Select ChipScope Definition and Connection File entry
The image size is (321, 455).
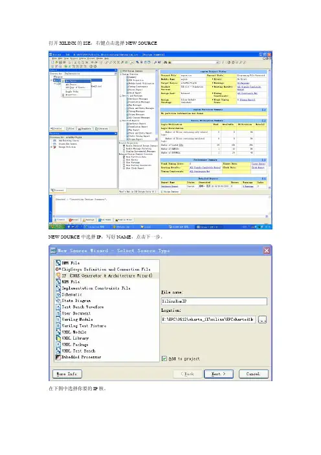(103, 269)
